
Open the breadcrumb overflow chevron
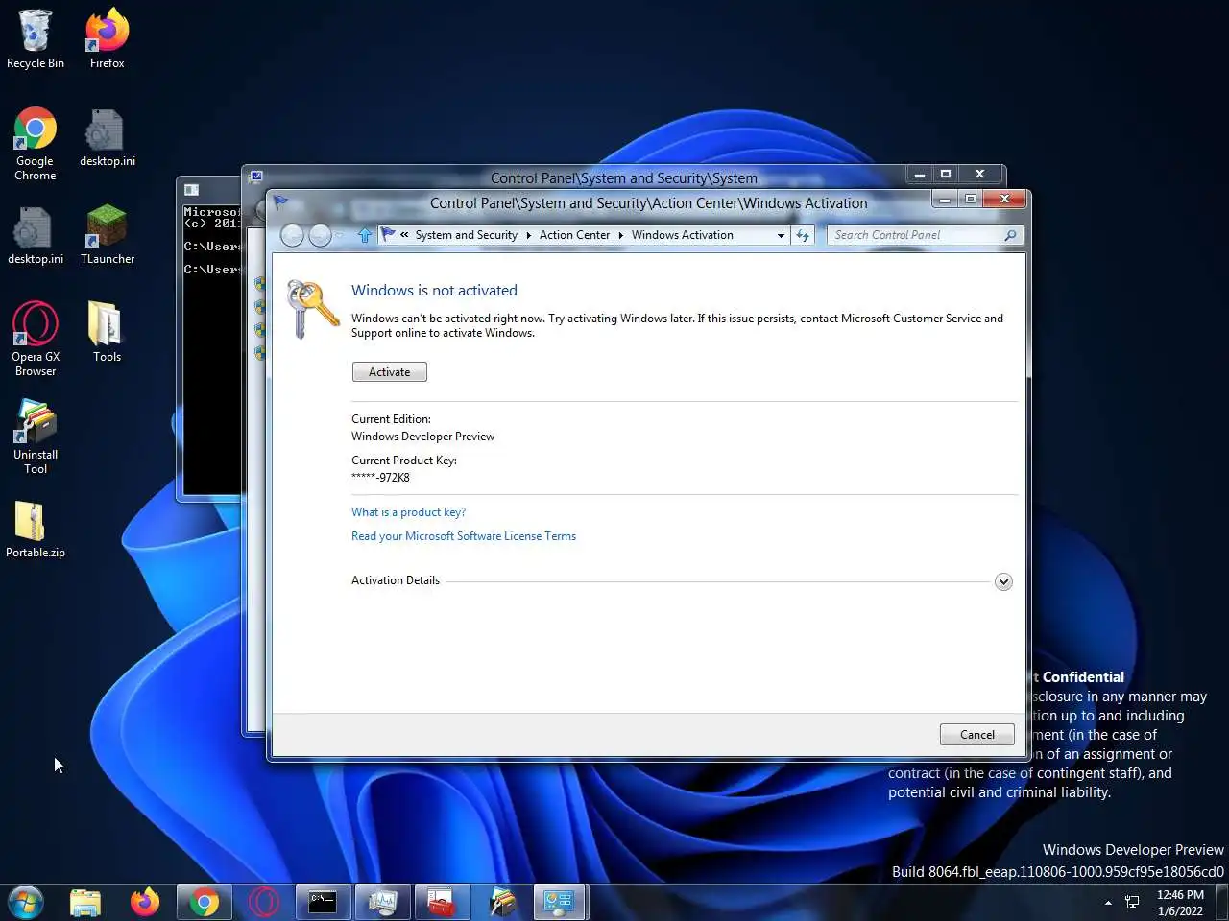coord(404,235)
